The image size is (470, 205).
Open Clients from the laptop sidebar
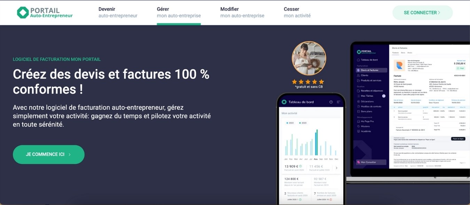(364, 75)
